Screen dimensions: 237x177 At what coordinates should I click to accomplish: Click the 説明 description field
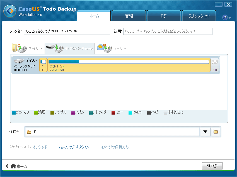pyautogui.click(x=168, y=31)
